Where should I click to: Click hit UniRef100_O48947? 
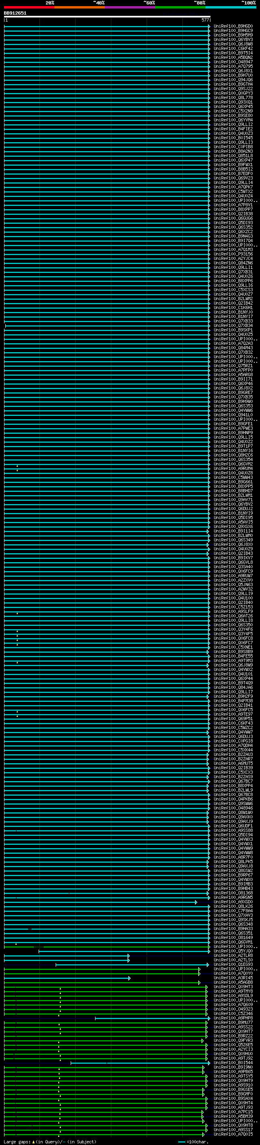click(x=233, y=62)
